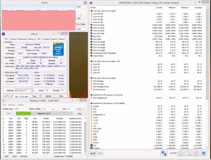Image resolution: width=211 pixels, height=160 pixels.
Task: Expand the CPU-Z Tools dropdown arrow
Action: click(40, 96)
